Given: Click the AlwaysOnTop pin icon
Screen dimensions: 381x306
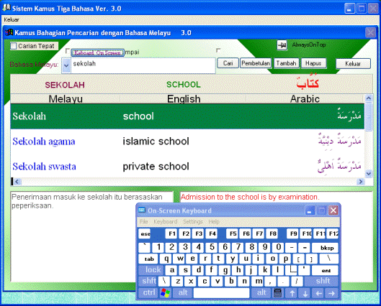Looking at the screenshot, I should click(282, 45).
